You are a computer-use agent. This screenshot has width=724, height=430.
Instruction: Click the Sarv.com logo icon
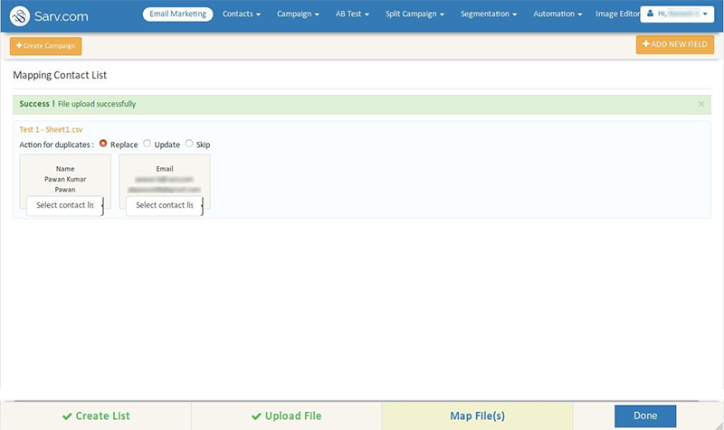[20, 16]
